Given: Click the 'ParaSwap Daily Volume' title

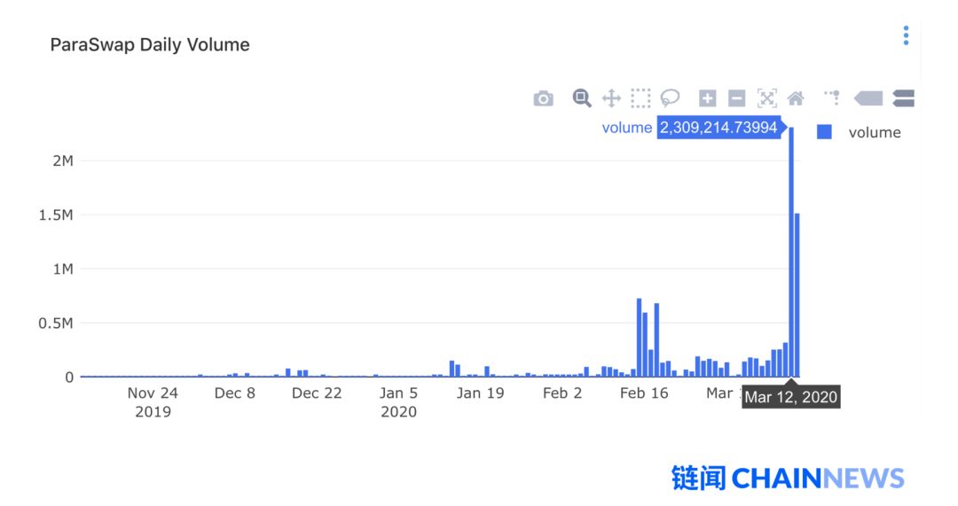Looking at the screenshot, I should tap(150, 44).
